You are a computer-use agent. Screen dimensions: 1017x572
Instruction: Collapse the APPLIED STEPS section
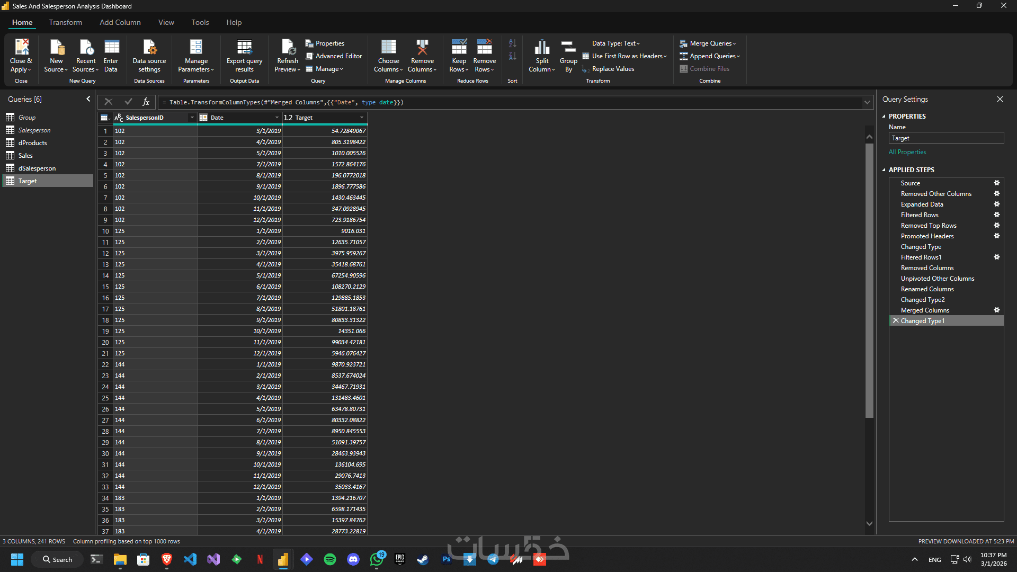click(884, 170)
